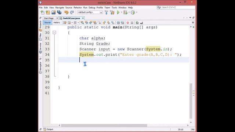The width and height of the screenshot is (235, 132).
Task: Close the SwitchCase.java tab
Action: [83, 18]
